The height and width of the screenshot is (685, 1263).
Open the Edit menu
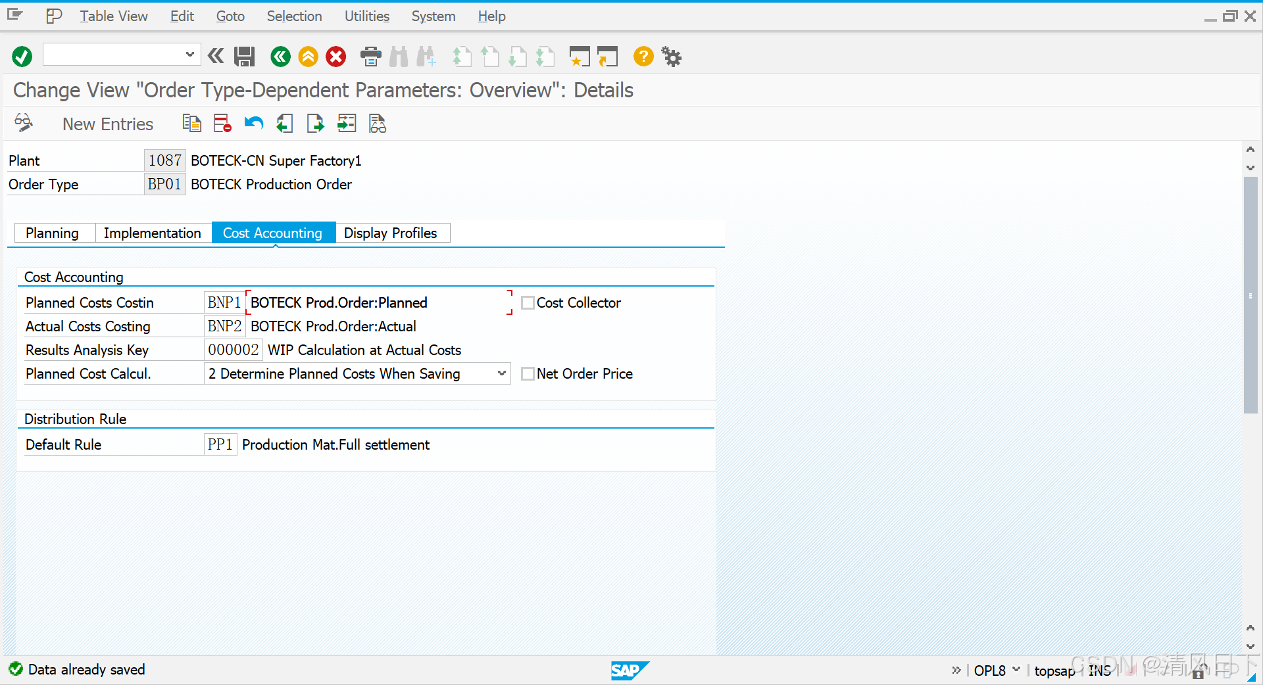tap(182, 16)
